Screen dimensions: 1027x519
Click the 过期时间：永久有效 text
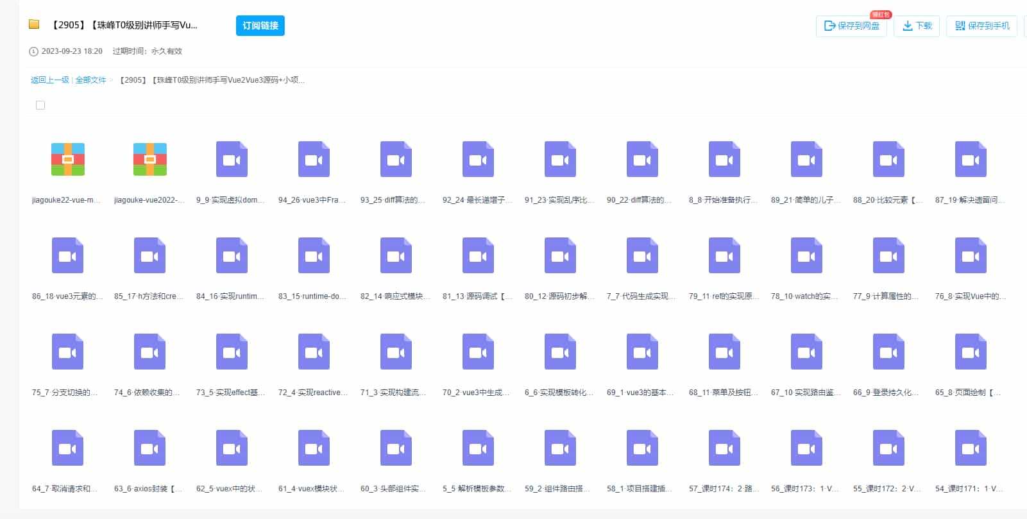[x=148, y=51]
